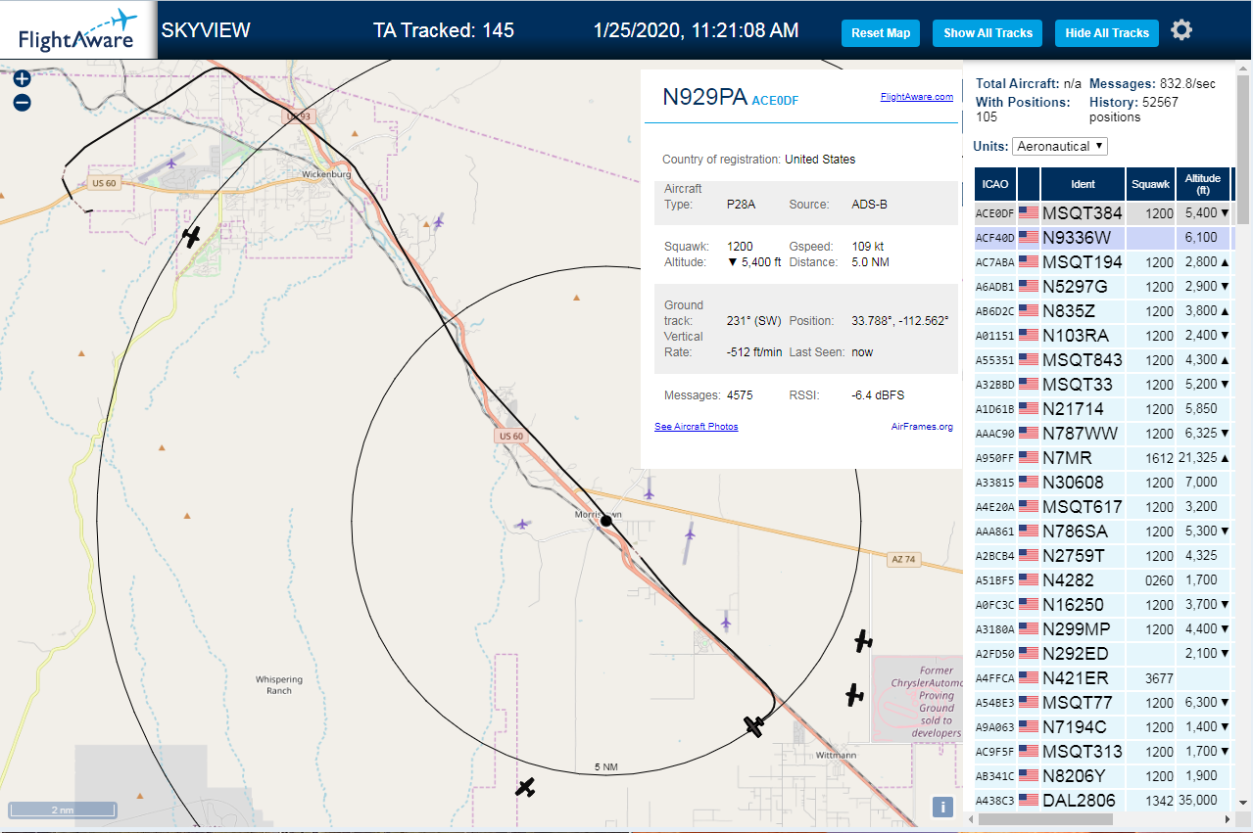Click Hide All Tracks button
Viewport: 1253px width, 833px height.
tap(1107, 33)
